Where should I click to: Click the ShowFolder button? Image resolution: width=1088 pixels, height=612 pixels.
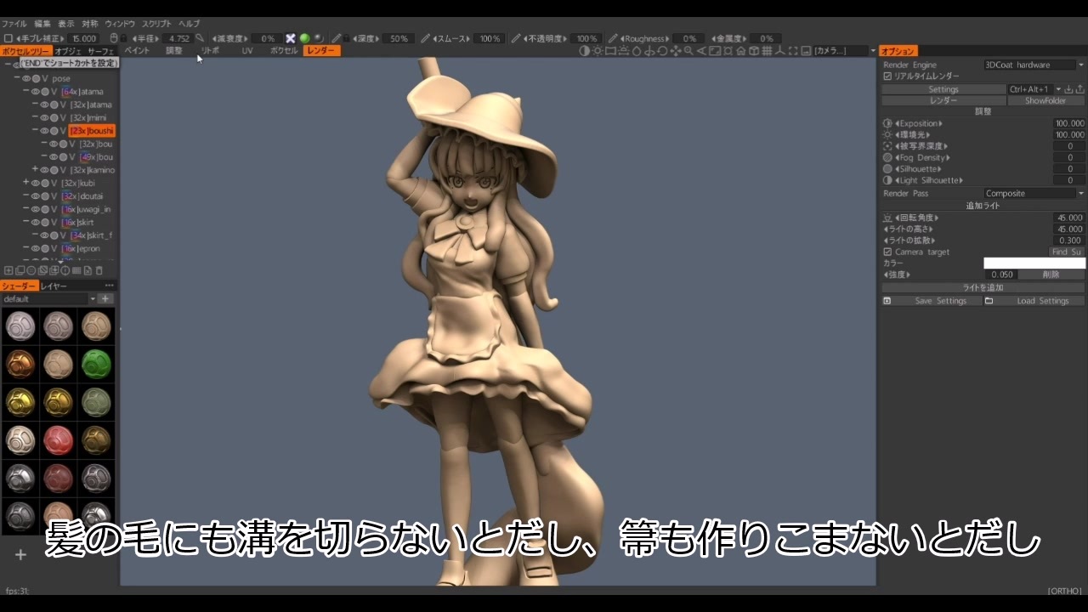coord(1045,101)
